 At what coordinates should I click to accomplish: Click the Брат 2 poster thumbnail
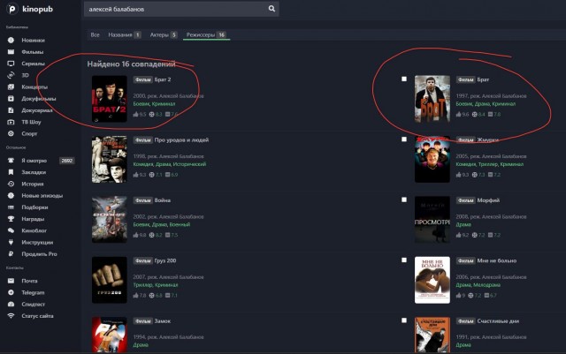point(110,99)
